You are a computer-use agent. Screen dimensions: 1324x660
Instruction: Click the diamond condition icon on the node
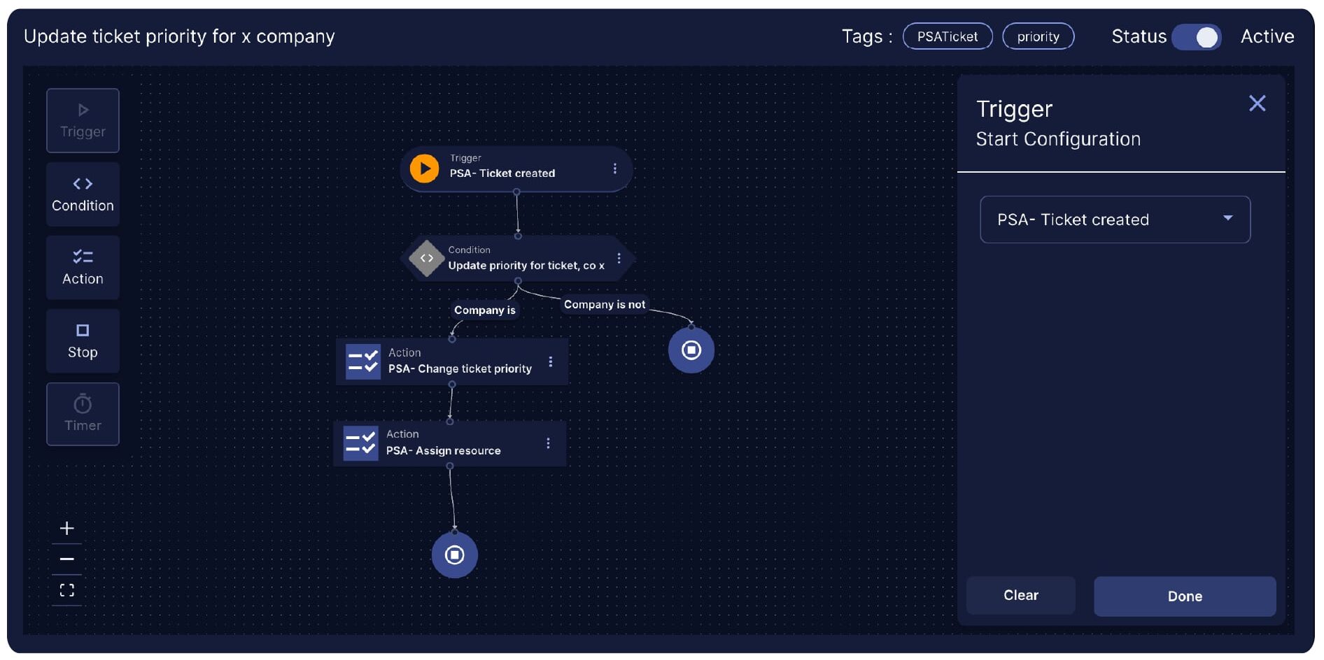pos(426,259)
